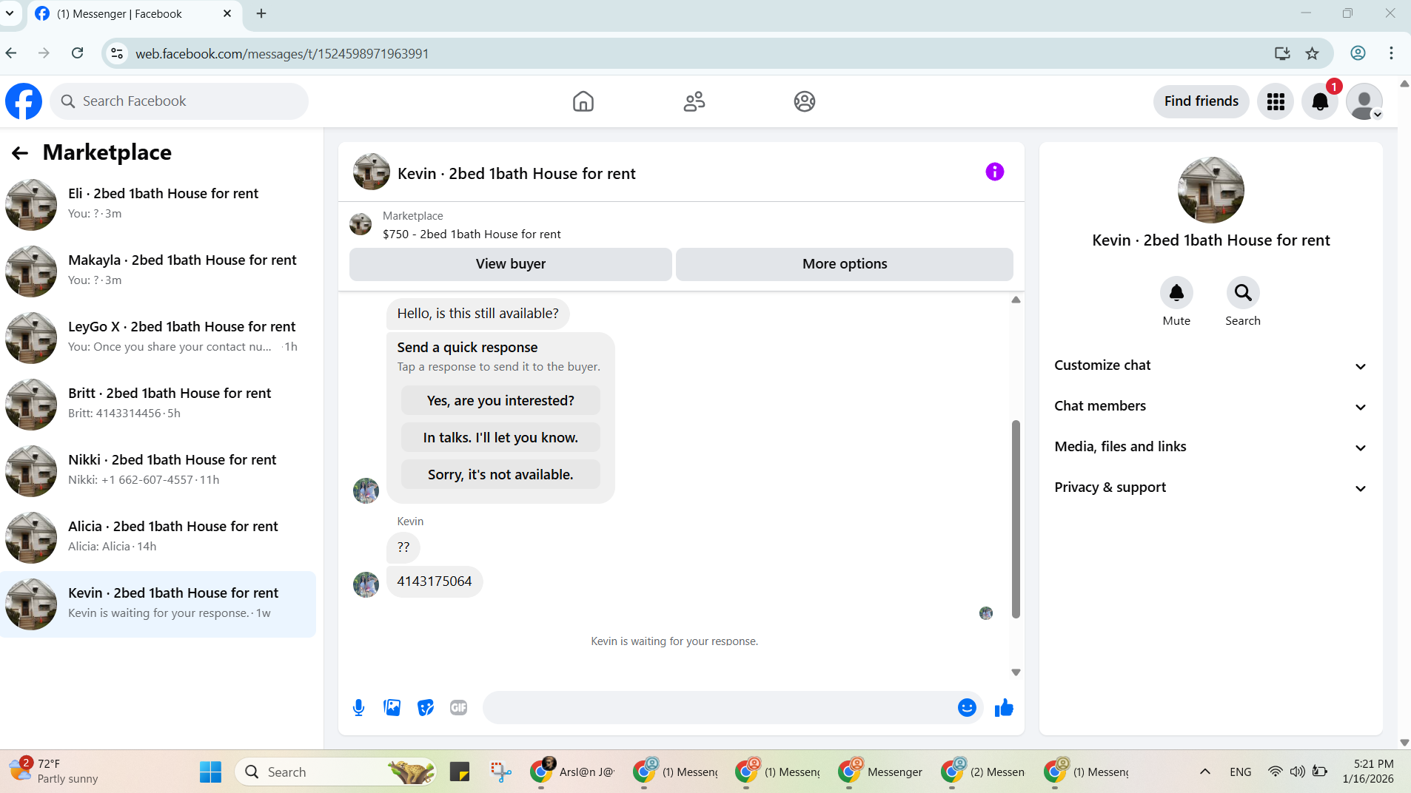Open account profile menu

[1364, 101]
